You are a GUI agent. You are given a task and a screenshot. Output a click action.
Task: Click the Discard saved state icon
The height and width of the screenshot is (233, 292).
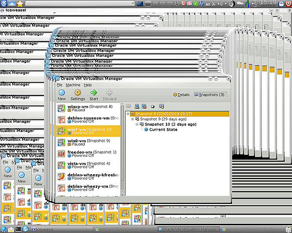109,94
